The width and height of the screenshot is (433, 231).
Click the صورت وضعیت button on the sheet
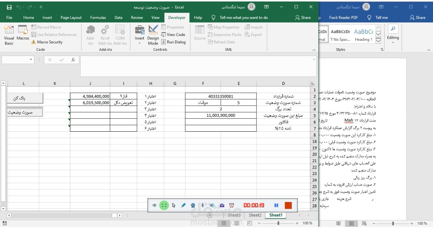[25, 112]
